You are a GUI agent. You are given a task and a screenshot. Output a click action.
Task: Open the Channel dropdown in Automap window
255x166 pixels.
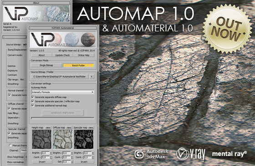24,150
